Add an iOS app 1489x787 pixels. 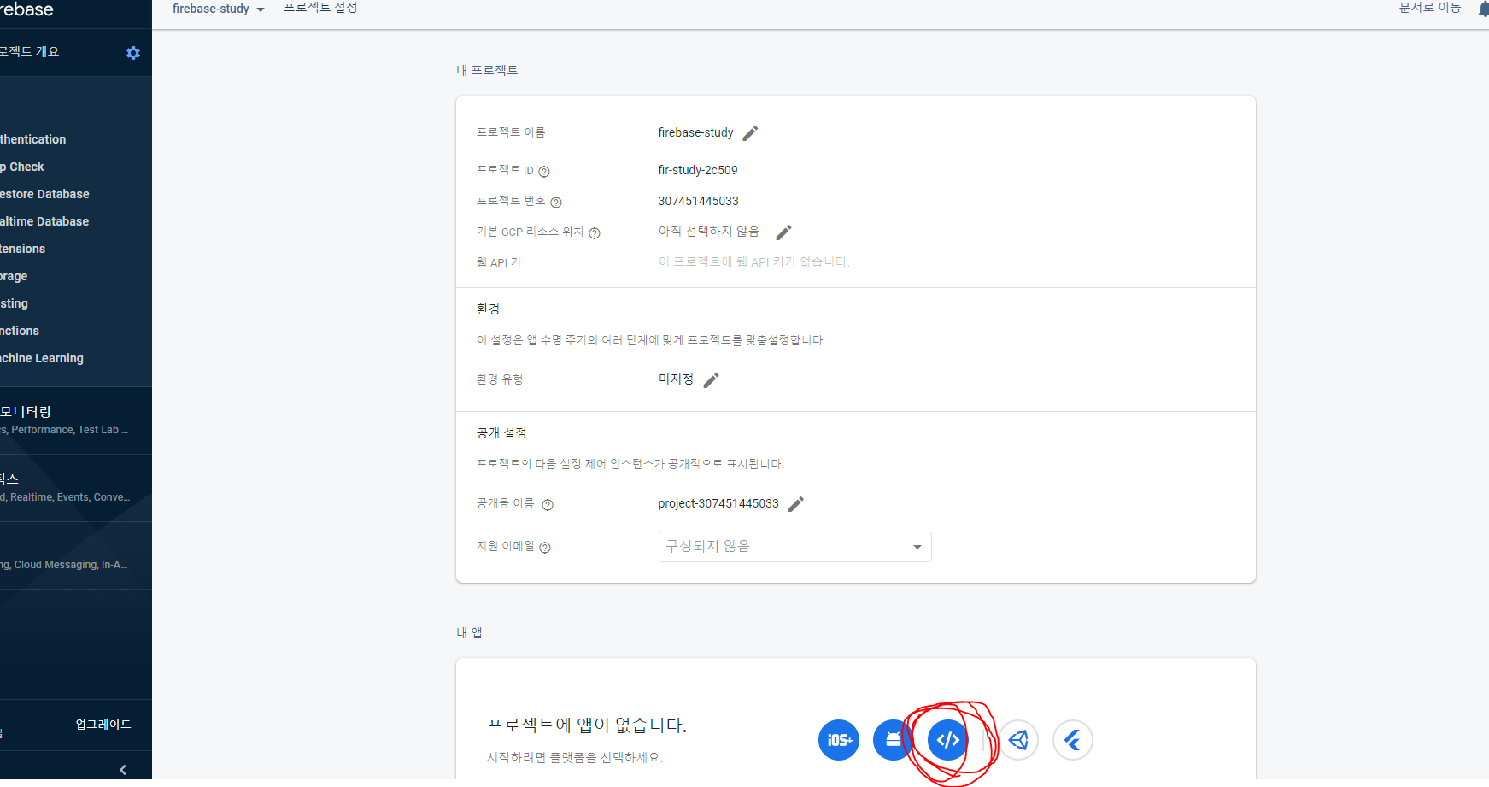839,740
